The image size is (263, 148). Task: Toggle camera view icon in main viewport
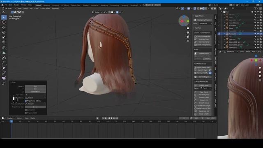188,37
